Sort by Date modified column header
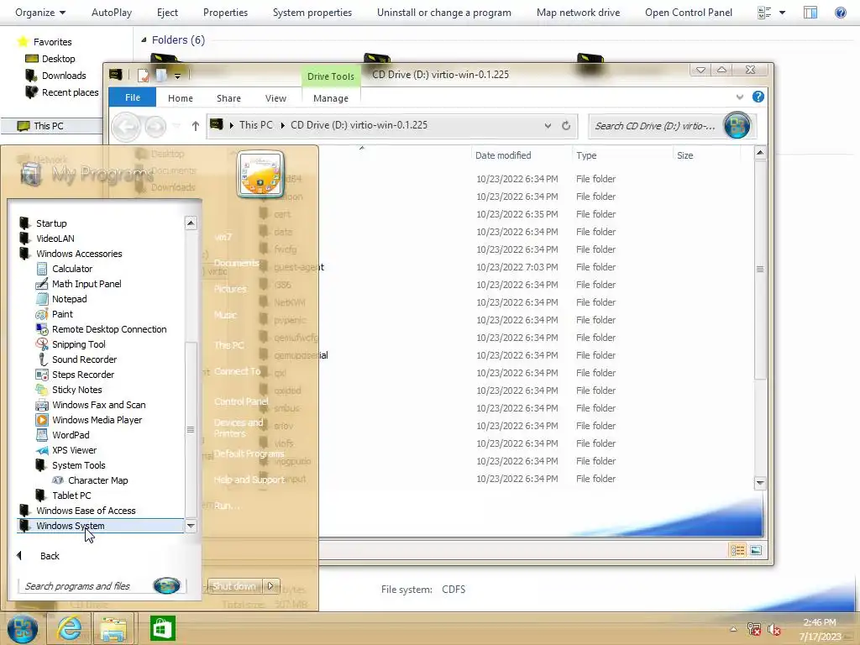This screenshot has height=645, width=860. 503,155
